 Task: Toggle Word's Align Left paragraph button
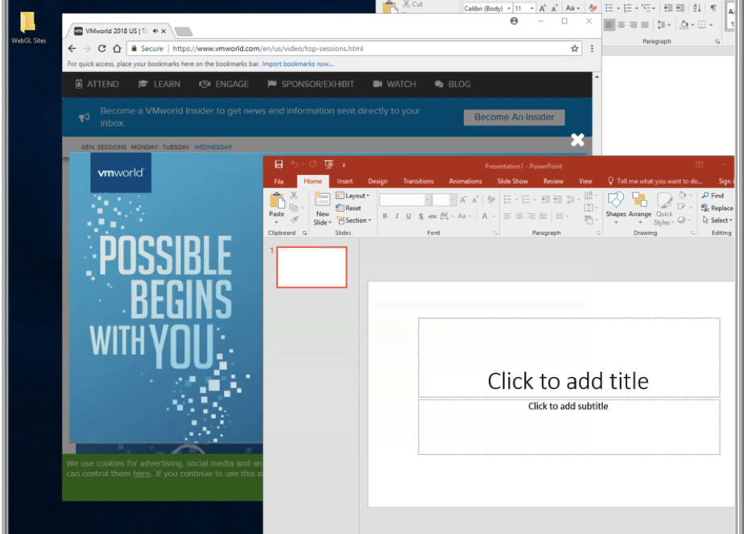(610, 25)
